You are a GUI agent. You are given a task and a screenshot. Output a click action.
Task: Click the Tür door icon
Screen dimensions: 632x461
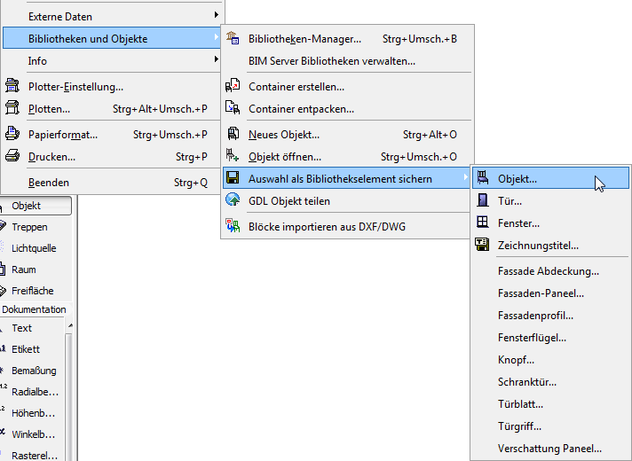pyautogui.click(x=483, y=201)
